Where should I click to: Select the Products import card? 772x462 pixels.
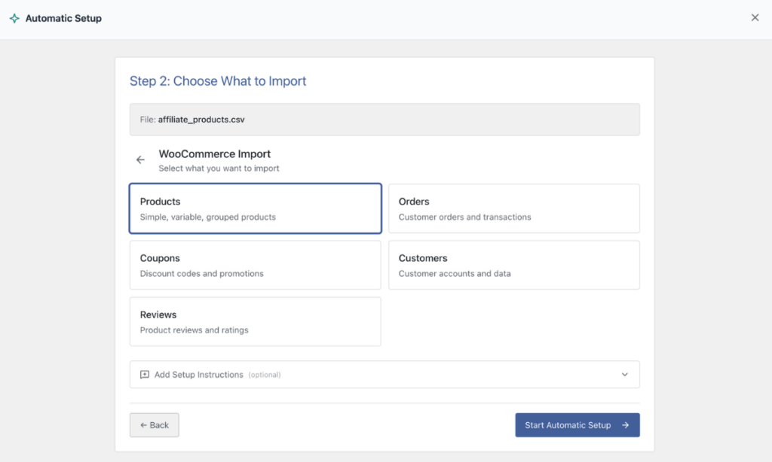(x=255, y=208)
